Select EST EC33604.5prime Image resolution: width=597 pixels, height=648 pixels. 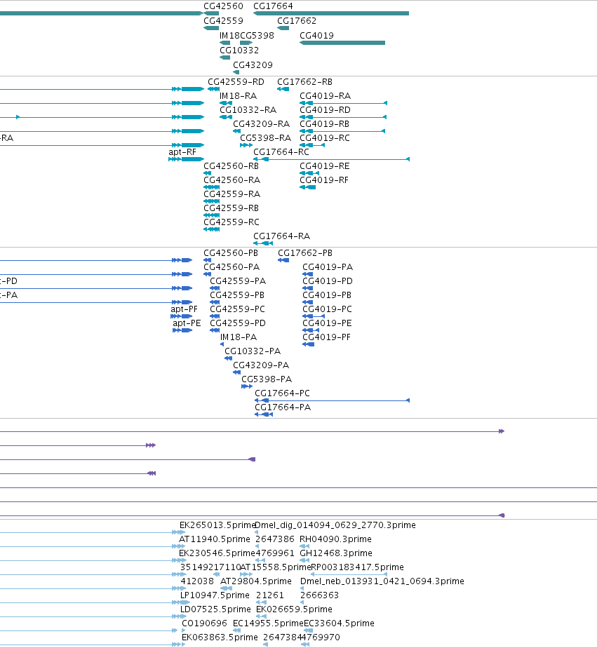pos(339,624)
